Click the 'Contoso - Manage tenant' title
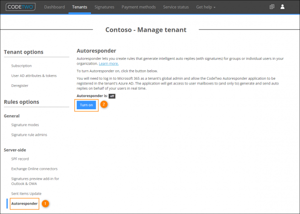The width and height of the screenshot is (300, 214). 146,30
